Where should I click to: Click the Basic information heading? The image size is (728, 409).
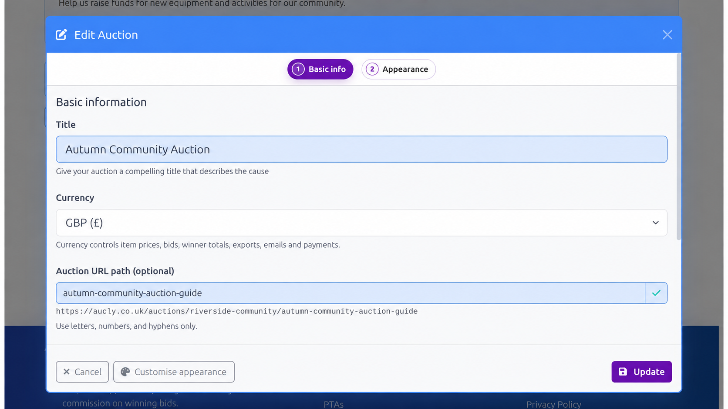101,102
